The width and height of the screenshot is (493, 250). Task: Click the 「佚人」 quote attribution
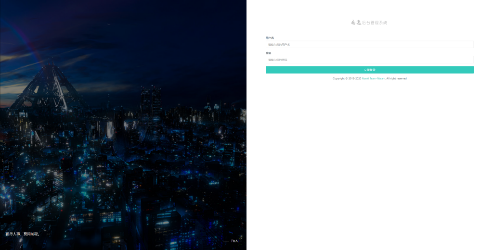[235, 241]
